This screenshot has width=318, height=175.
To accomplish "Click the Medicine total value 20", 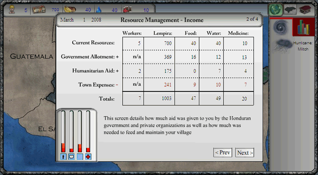I will tap(244, 99).
